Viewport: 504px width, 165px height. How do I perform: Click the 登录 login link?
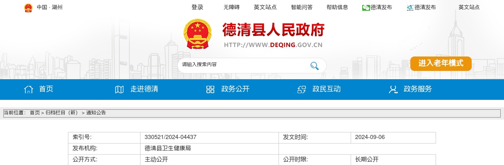(197, 7)
